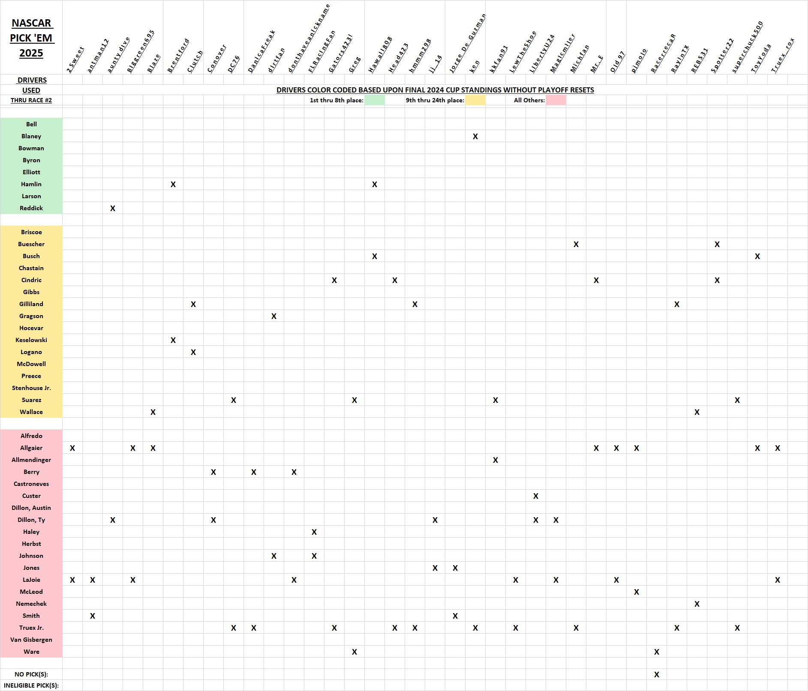Select the All Others legend text
The height and width of the screenshot is (691, 808).
[x=529, y=100]
